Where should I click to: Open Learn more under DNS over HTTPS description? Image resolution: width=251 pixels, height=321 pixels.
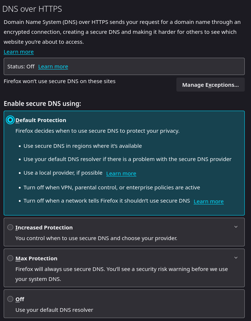pyautogui.click(x=19, y=52)
